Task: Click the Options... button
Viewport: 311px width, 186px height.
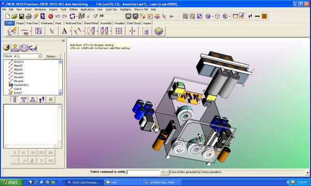Action: [51, 56]
